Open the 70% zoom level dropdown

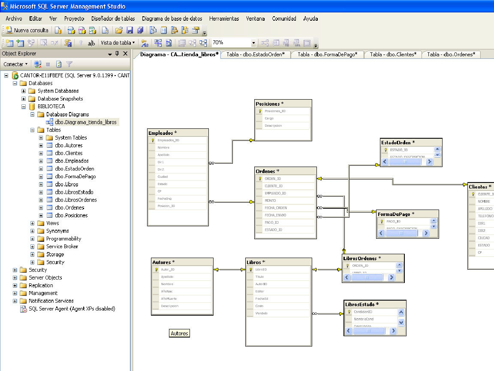click(x=253, y=43)
